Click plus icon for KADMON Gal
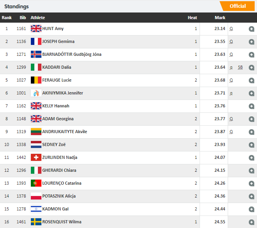257x228 pixels. 251,209
